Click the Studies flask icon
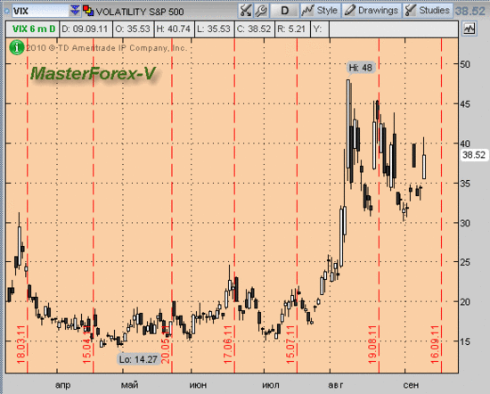Screen dimensions: 490x394 pos(410,11)
